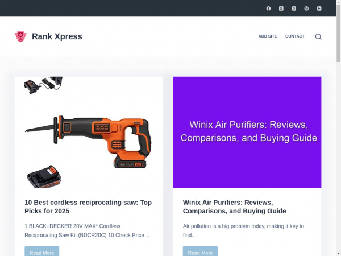Open the Pinterest social icon
Image resolution: width=341 pixels, height=256 pixels.
[306, 9]
